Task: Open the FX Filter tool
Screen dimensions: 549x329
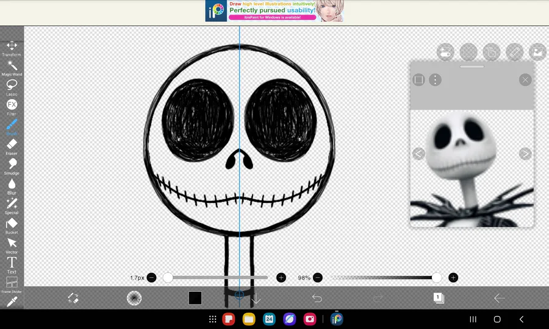Action: [x=12, y=107]
